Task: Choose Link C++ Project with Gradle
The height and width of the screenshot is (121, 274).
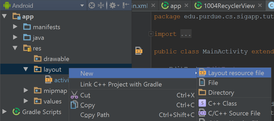Action: tap(133, 85)
